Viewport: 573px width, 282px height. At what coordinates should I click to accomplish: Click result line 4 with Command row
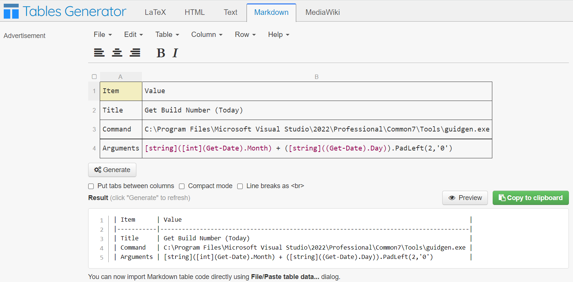[x=293, y=248]
